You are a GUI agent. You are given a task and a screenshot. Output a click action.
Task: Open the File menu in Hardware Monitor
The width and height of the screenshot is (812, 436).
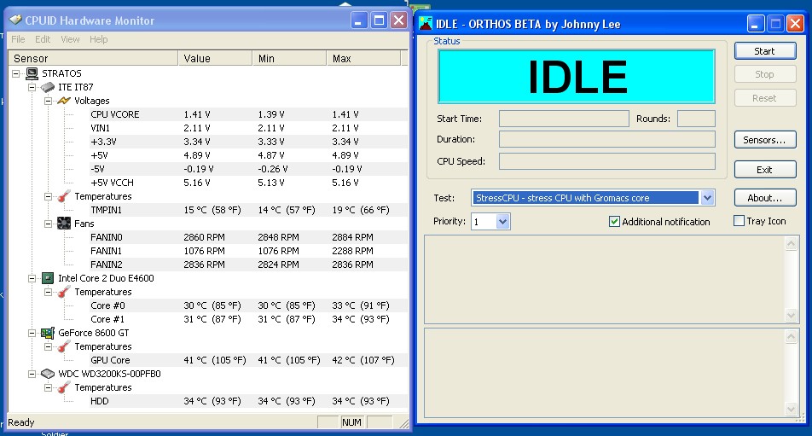tap(18, 39)
